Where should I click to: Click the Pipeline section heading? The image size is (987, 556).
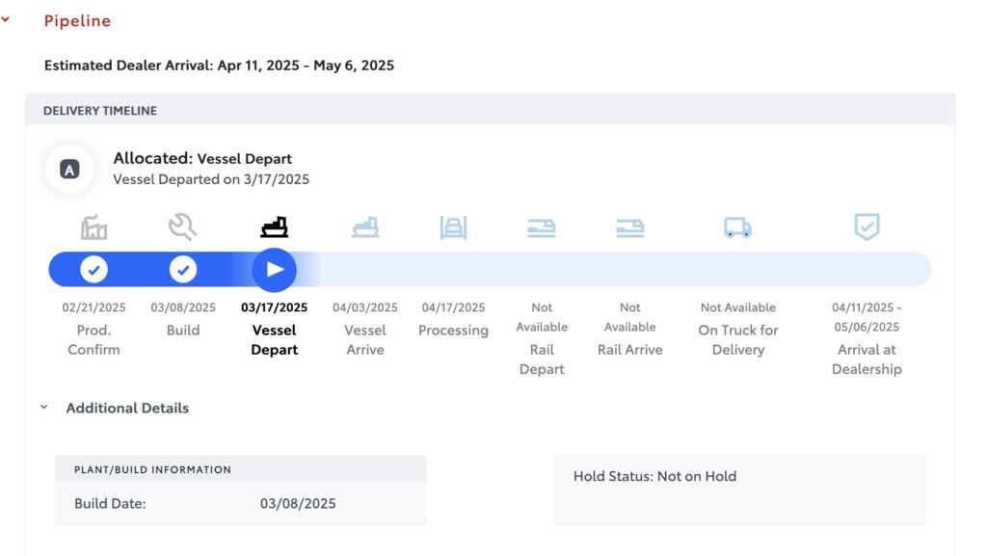pyautogui.click(x=77, y=21)
